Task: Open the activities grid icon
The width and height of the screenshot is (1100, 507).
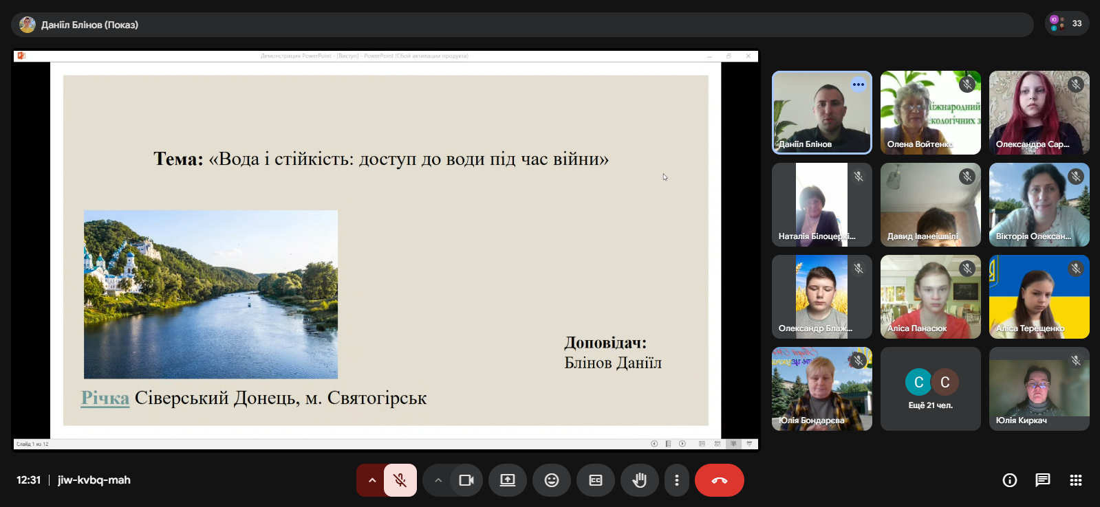Action: click(1076, 480)
